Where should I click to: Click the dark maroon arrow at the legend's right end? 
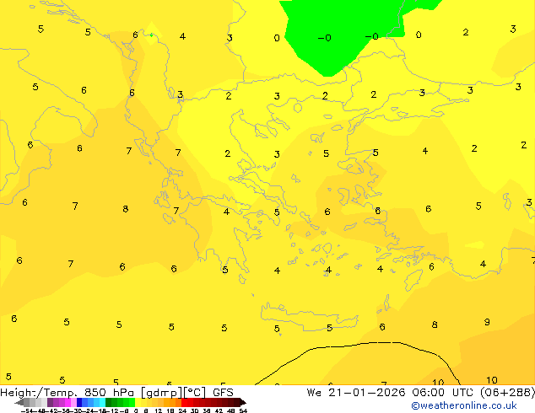243,402
